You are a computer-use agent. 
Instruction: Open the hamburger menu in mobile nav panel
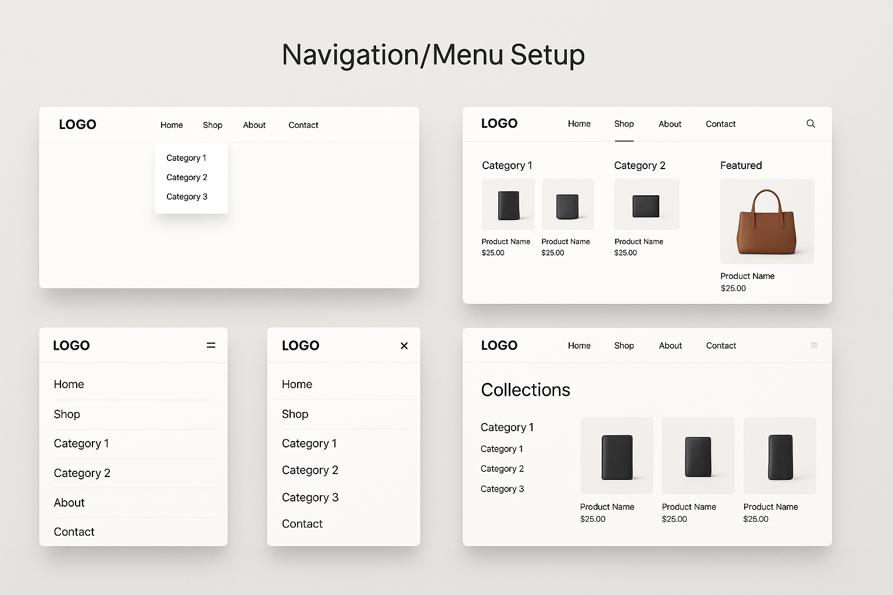210,345
